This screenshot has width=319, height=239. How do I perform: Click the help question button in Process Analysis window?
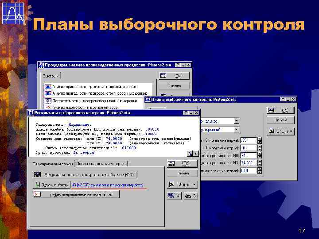(178, 65)
